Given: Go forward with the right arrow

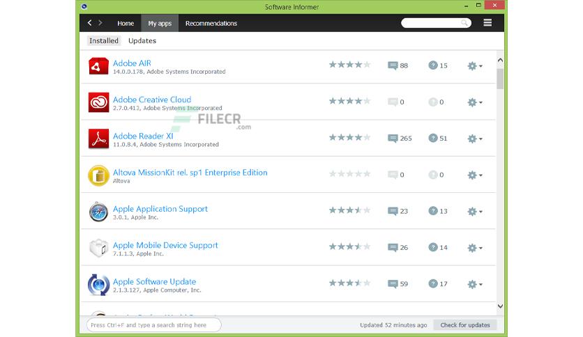Looking at the screenshot, I should point(100,23).
